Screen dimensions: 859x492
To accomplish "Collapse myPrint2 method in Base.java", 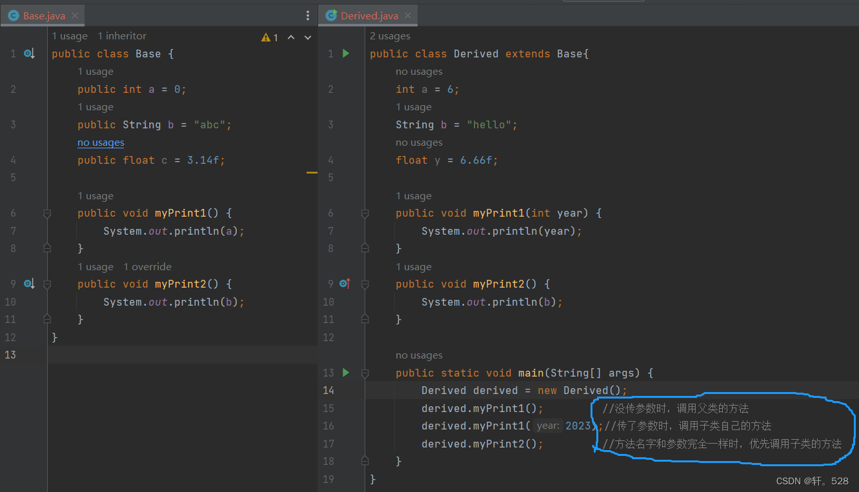I will (47, 284).
